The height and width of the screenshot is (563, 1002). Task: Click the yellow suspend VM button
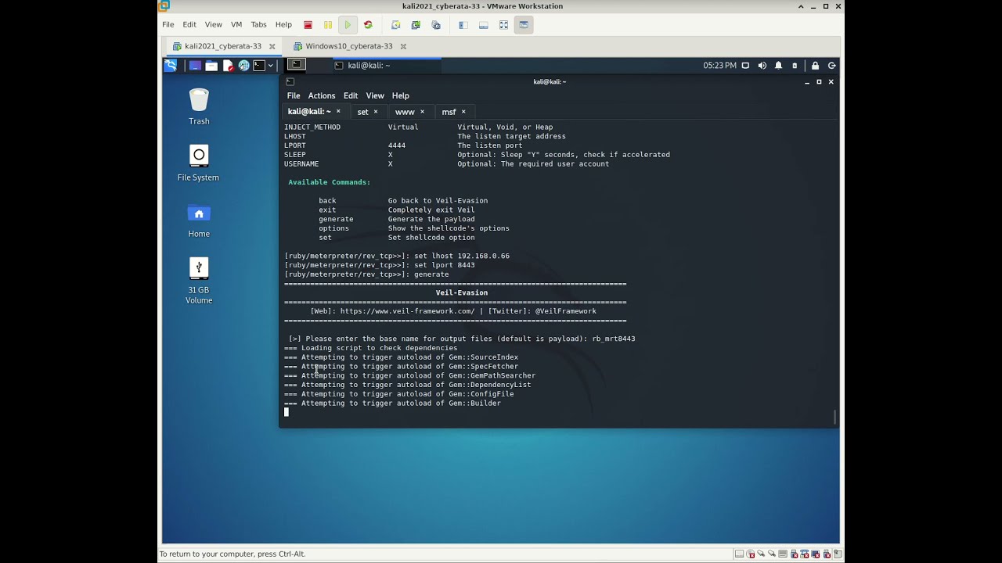[328, 25]
